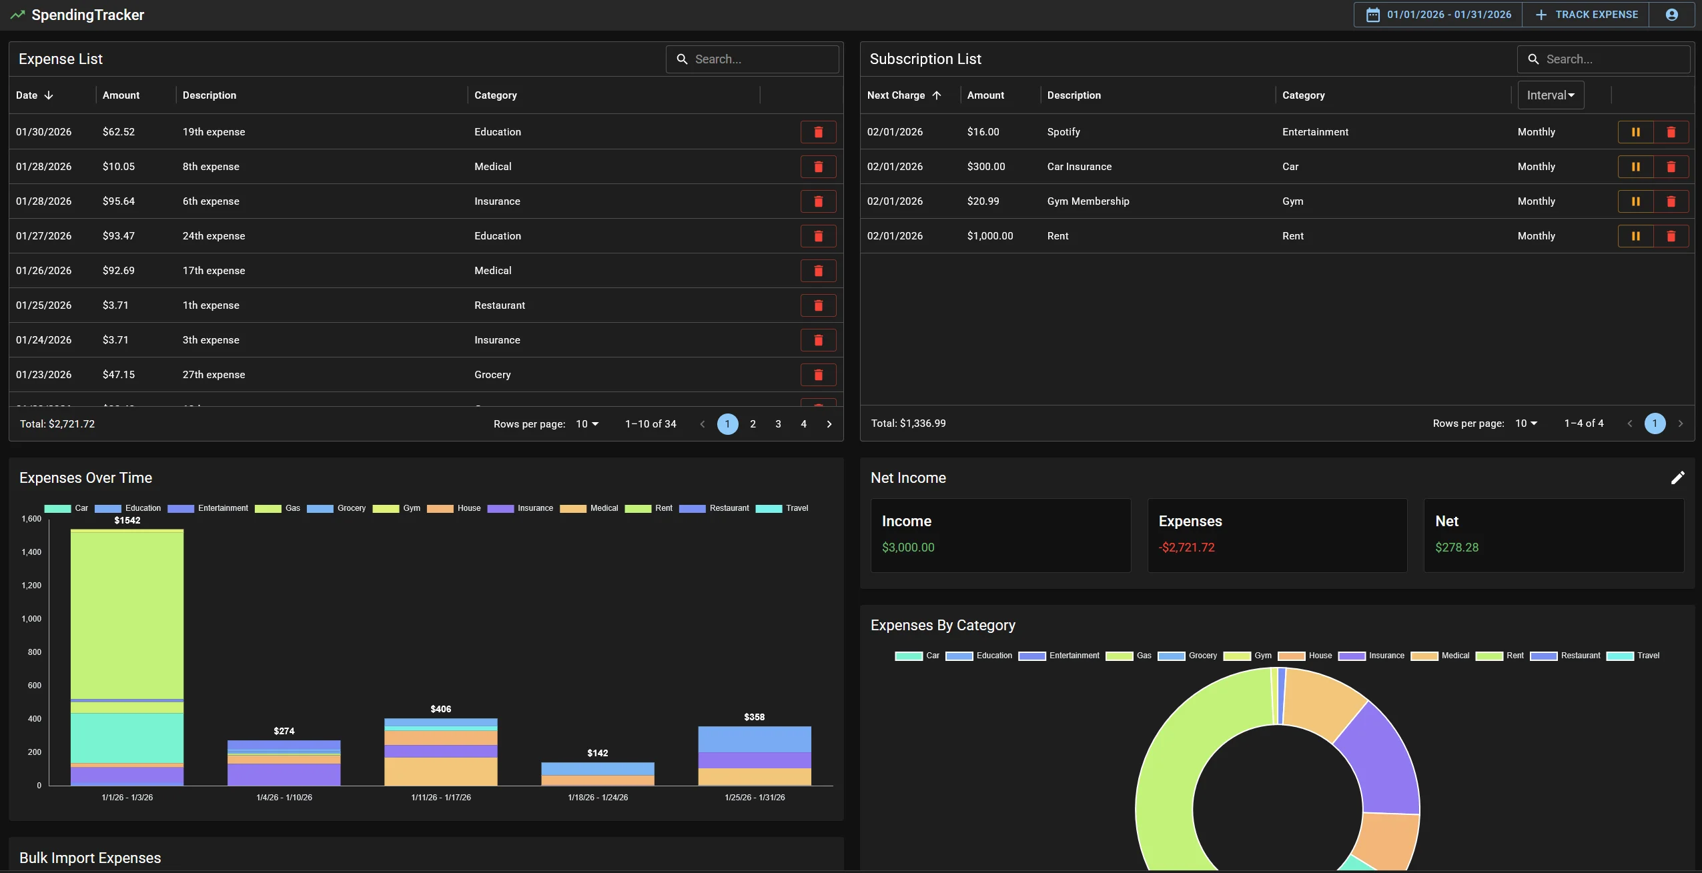This screenshot has height=873, width=1702.
Task: Click the TRACK EXPENSE button
Action: coord(1586,15)
